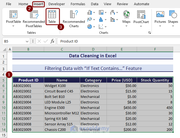This screenshot has height=138, width=180.
Task: Insert a pie or doughnut chart
Action: (90, 26)
